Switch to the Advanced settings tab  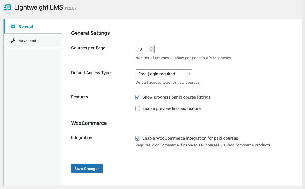27,41
